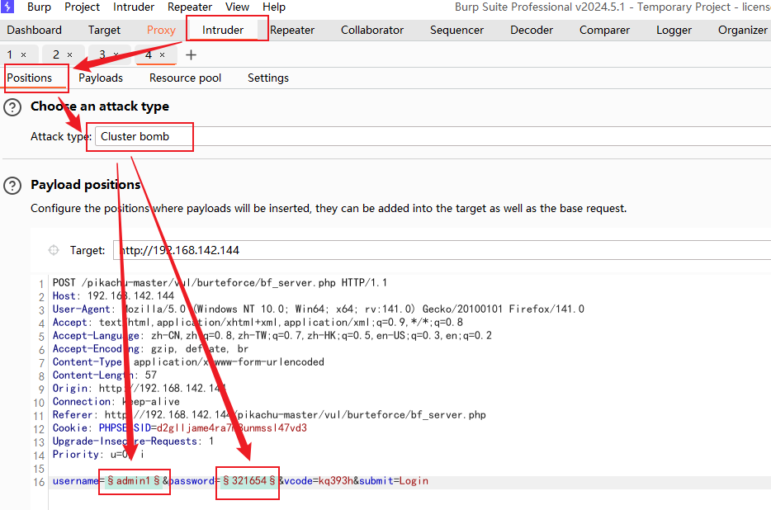Image resolution: width=771 pixels, height=510 pixels.
Task: Click line number 16 in the gutter
Action: tap(39, 482)
